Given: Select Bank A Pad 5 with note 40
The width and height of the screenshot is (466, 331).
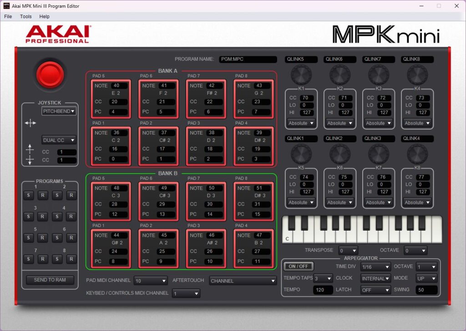Looking at the screenshot, I should (111, 99).
